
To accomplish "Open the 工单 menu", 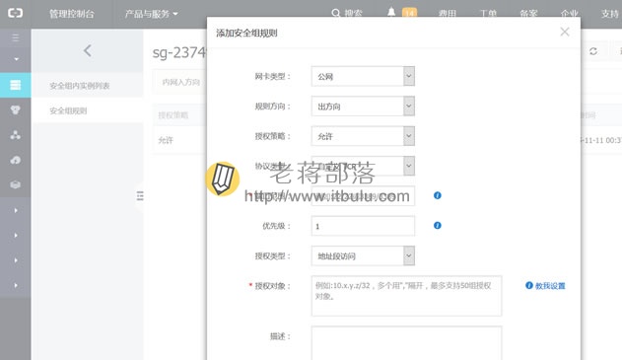I will coord(488,14).
